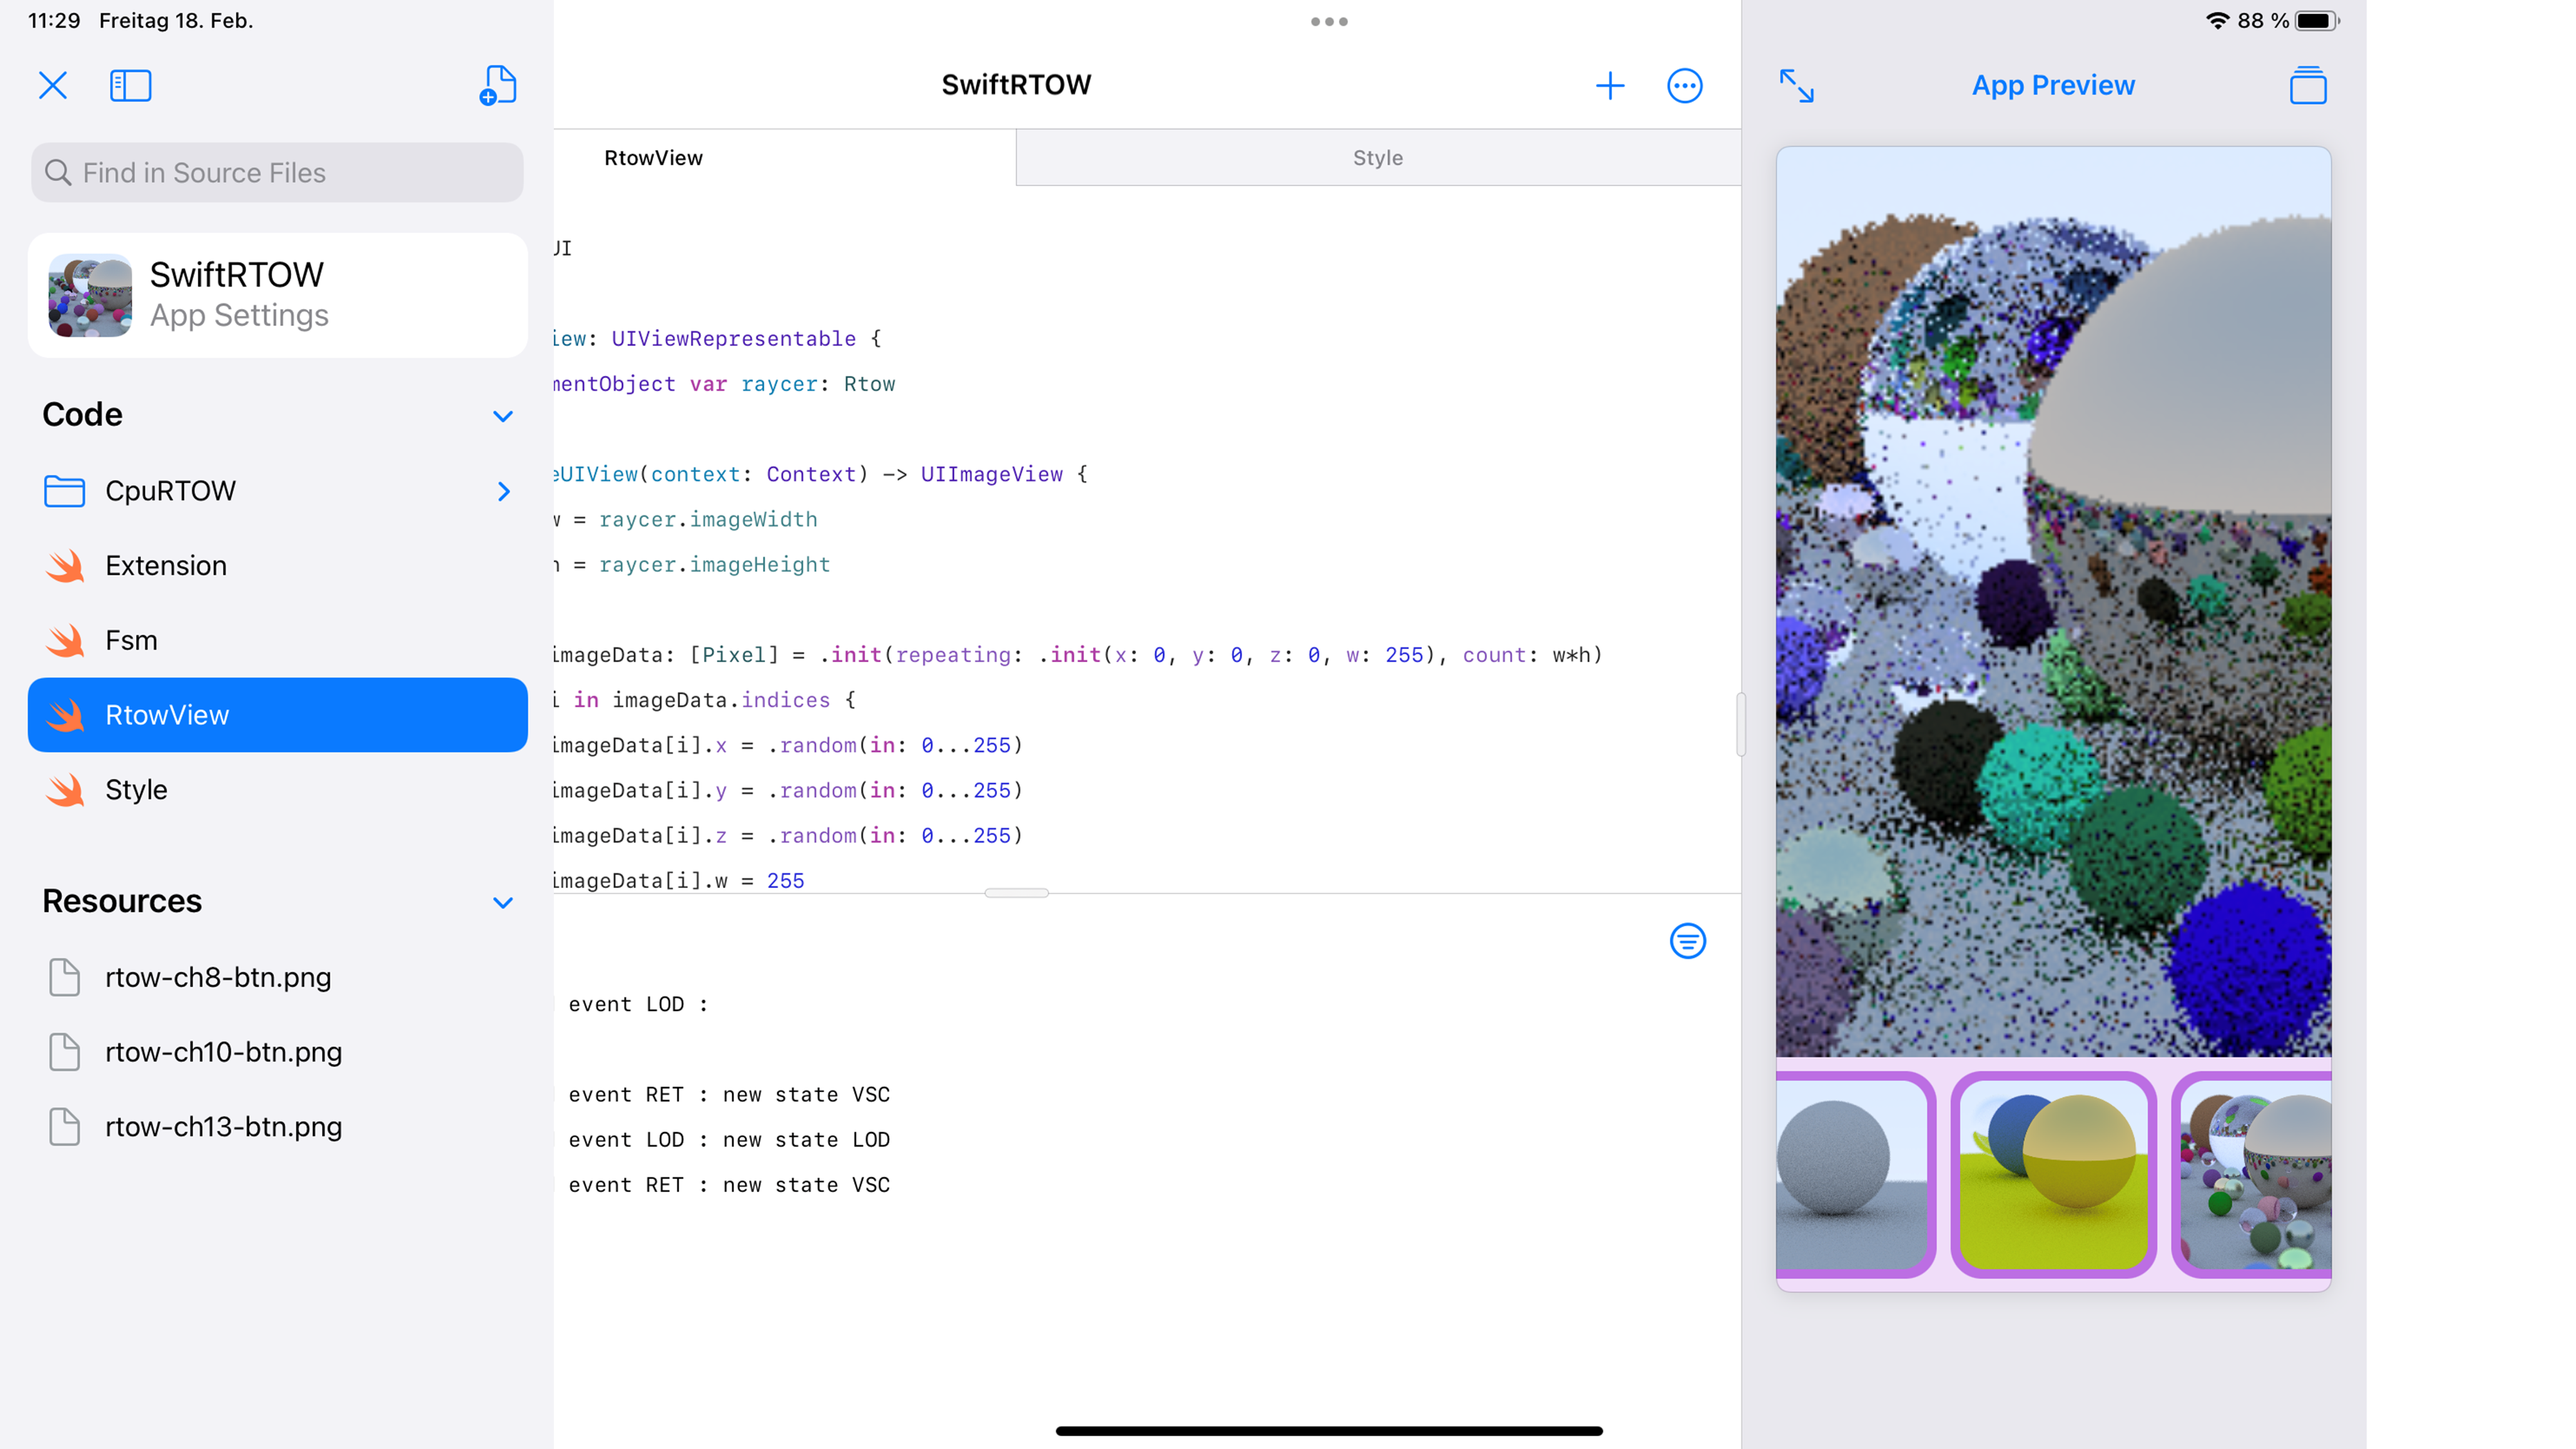Collapse the Resources section
2576x1449 pixels.
pos(503,902)
